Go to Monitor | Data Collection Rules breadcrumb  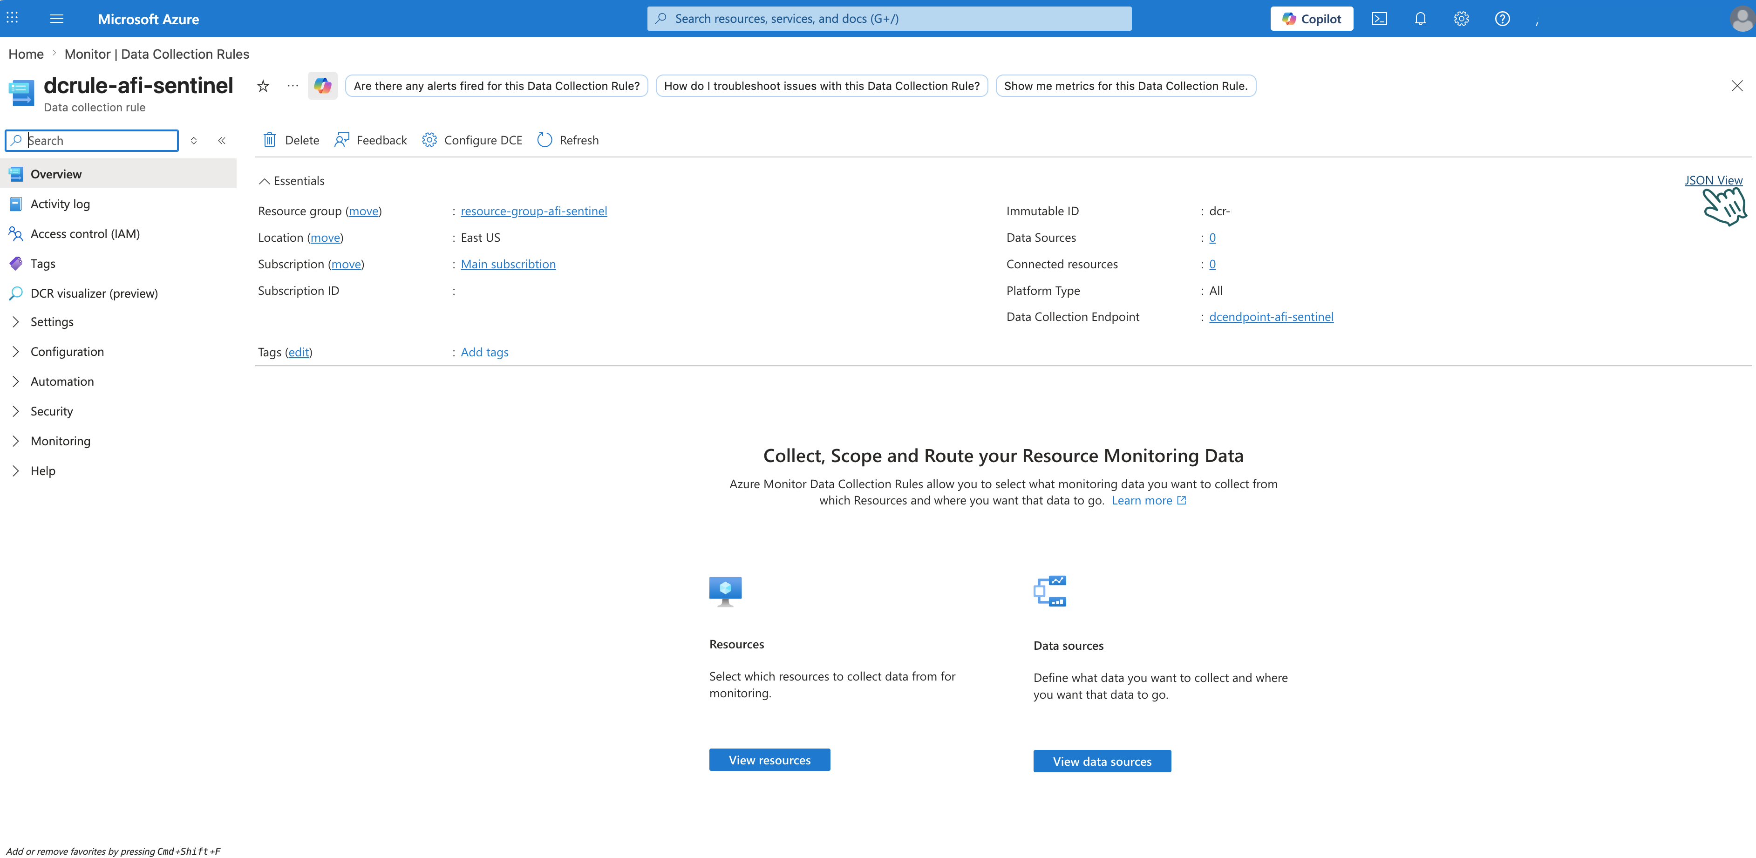pyautogui.click(x=157, y=54)
